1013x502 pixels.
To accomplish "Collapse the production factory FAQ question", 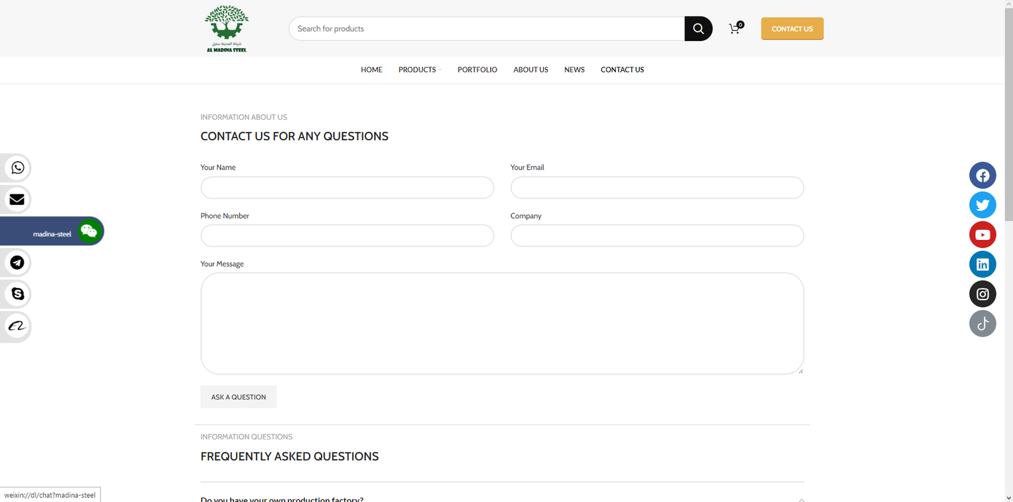I will point(801,499).
